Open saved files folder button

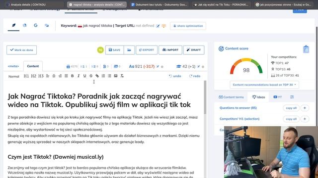click(129, 50)
